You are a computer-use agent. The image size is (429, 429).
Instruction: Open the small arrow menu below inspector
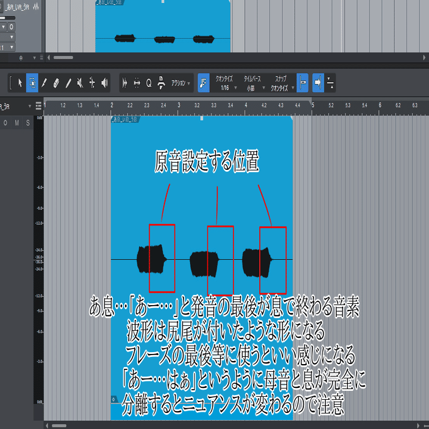pyautogui.click(x=34, y=58)
